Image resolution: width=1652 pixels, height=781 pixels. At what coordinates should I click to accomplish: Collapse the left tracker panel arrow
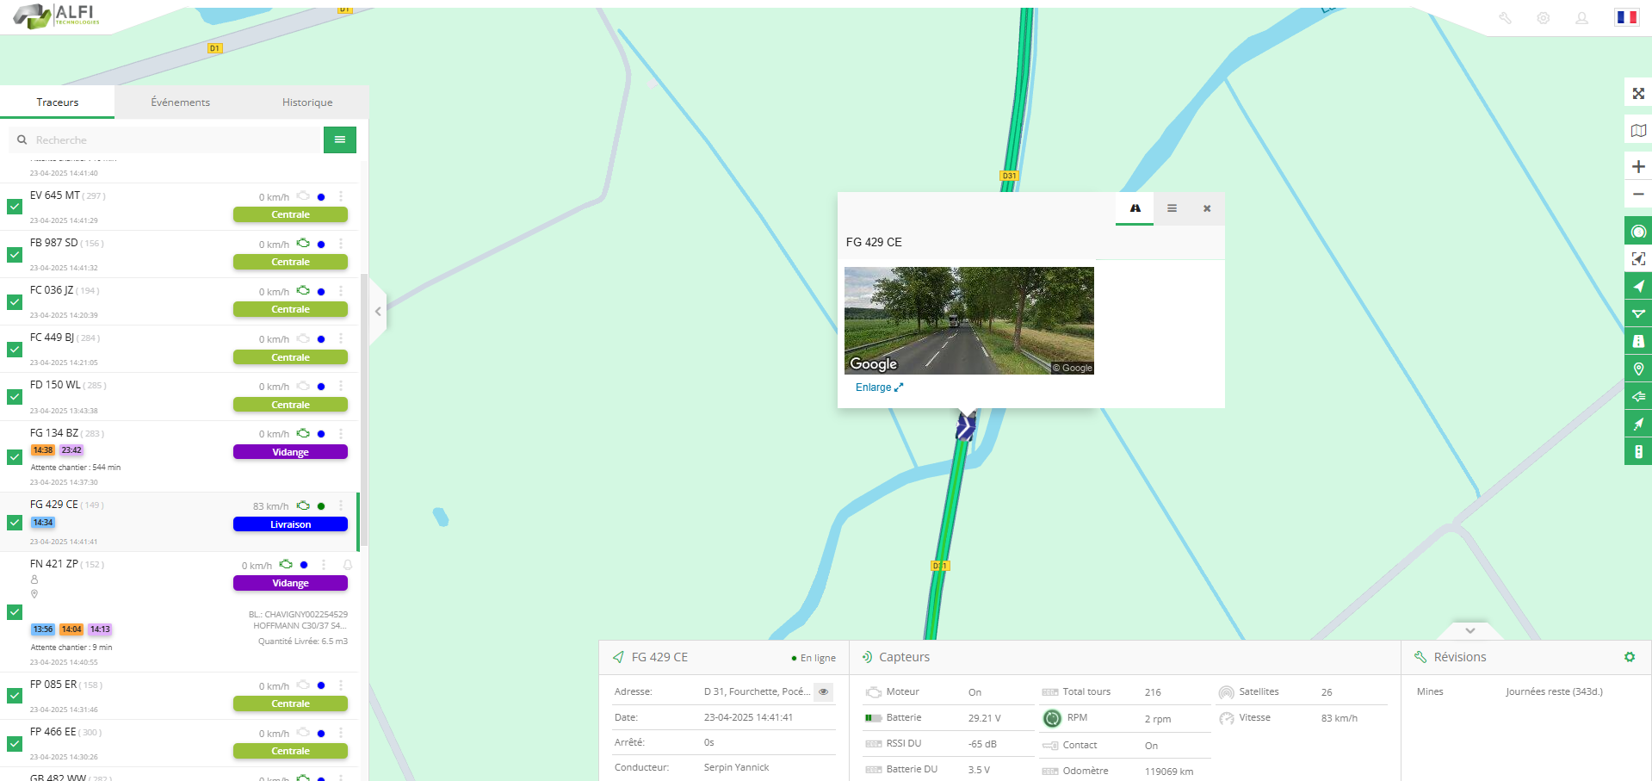[x=378, y=312]
